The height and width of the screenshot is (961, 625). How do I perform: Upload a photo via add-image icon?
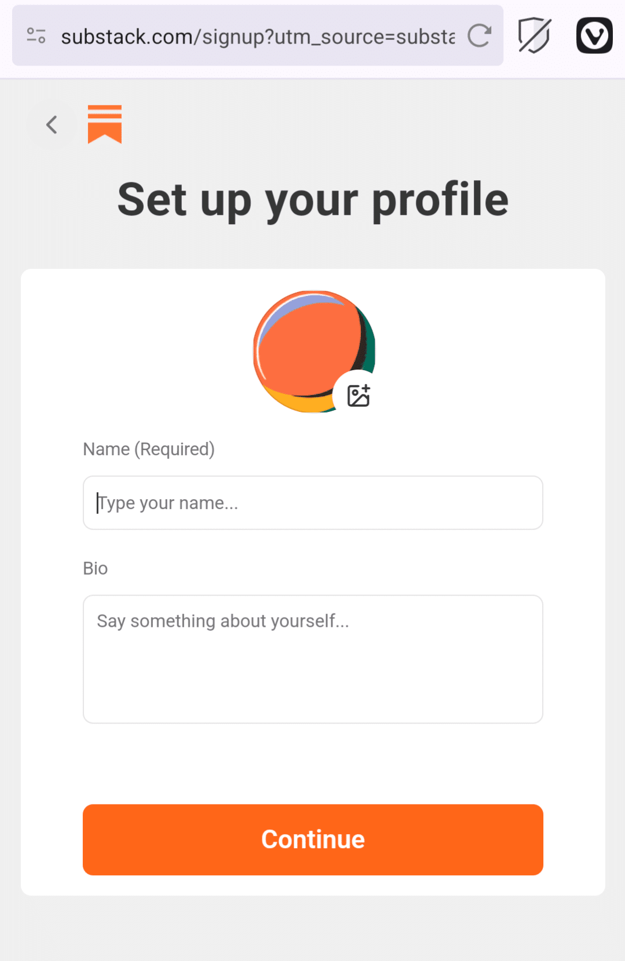click(358, 396)
